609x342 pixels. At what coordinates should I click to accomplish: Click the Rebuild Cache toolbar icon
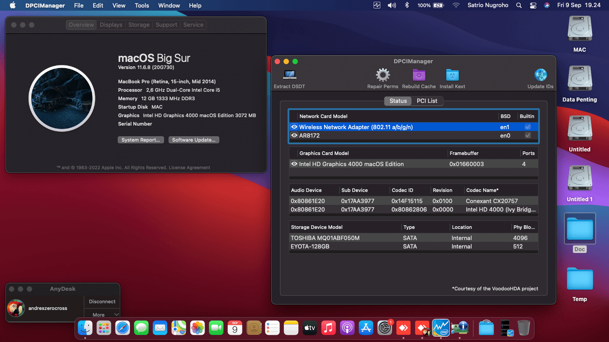click(x=419, y=75)
